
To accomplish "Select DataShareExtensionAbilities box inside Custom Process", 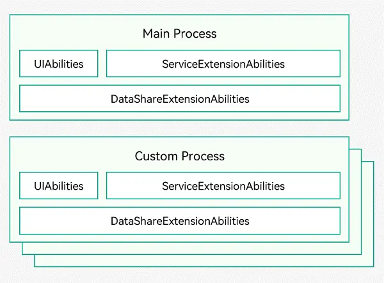I will coord(180,220).
